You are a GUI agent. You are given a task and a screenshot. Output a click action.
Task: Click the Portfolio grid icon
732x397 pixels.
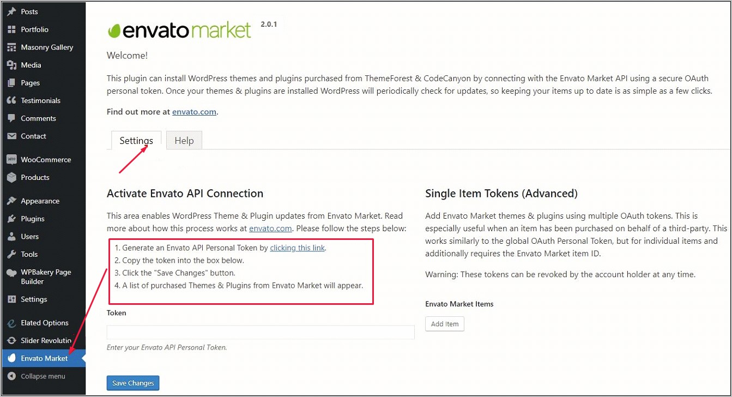point(11,29)
